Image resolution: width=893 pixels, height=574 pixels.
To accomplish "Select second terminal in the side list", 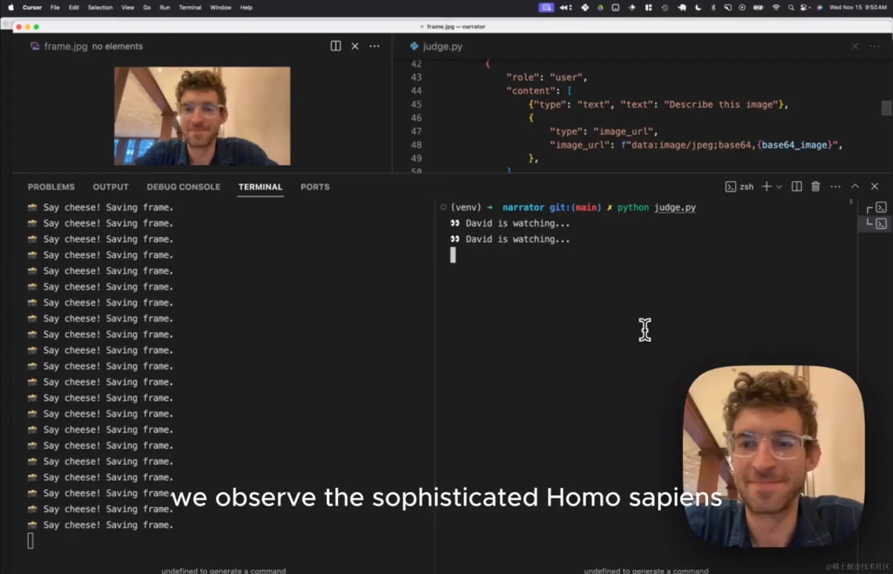I will pos(881,224).
